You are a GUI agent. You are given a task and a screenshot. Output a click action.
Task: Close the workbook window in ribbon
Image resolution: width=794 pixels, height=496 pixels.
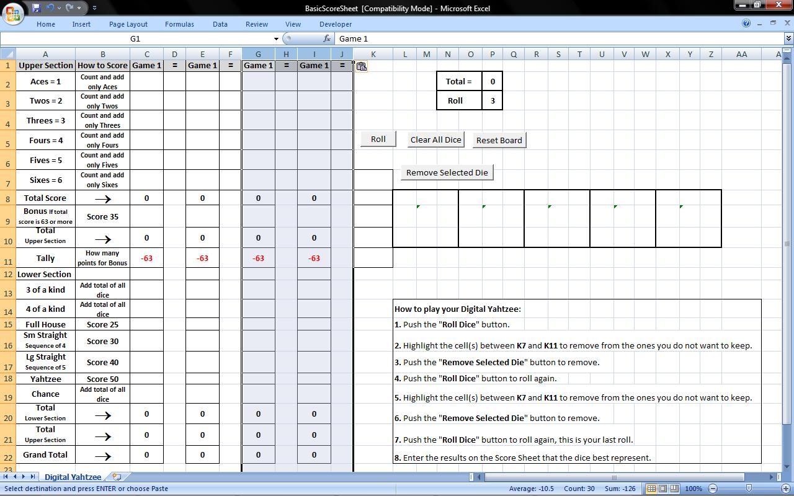(786, 24)
